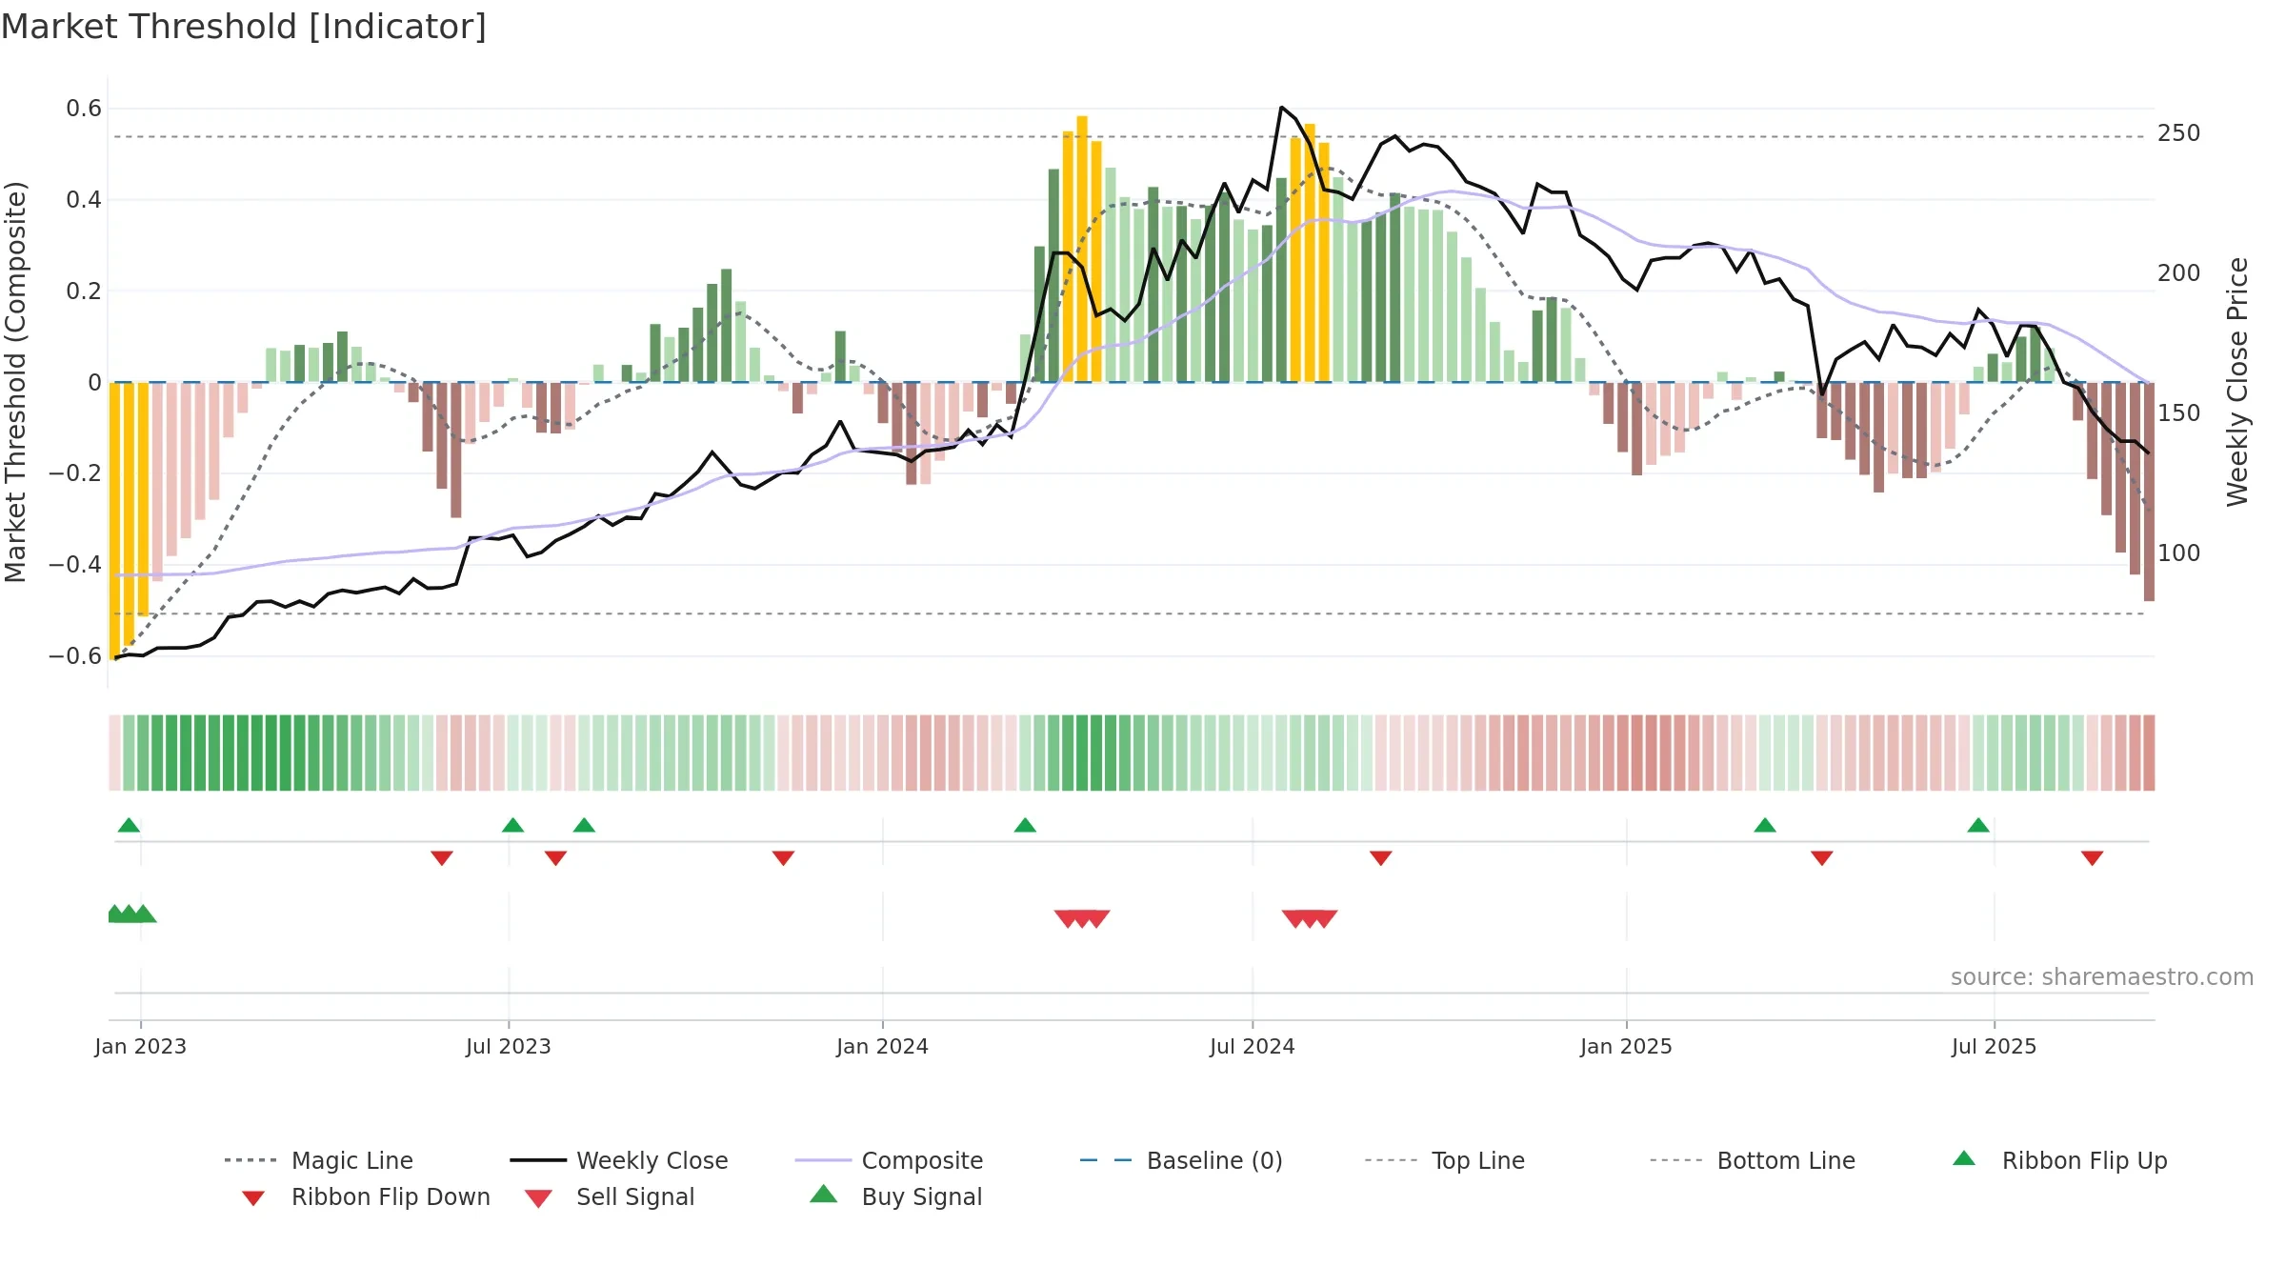Click the 150 tick on right axis
Image resolution: width=2286 pixels, height=1286 pixels.
(x=2179, y=412)
